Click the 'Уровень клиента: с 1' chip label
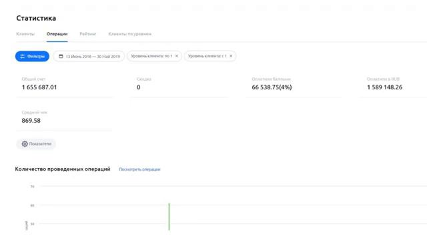 point(207,56)
